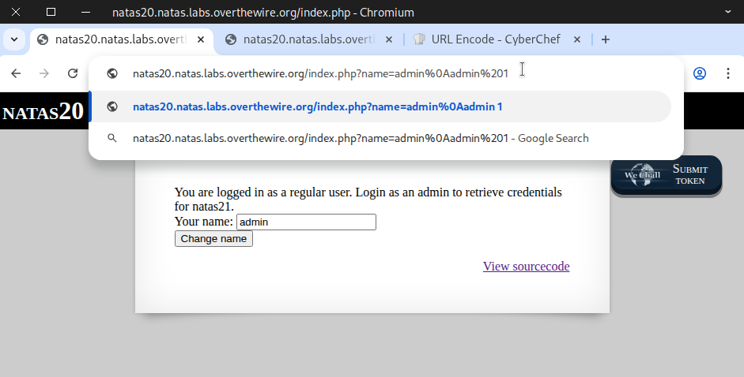Open the Chromium three-dot menu
The height and width of the screenshot is (377, 744).
click(728, 73)
